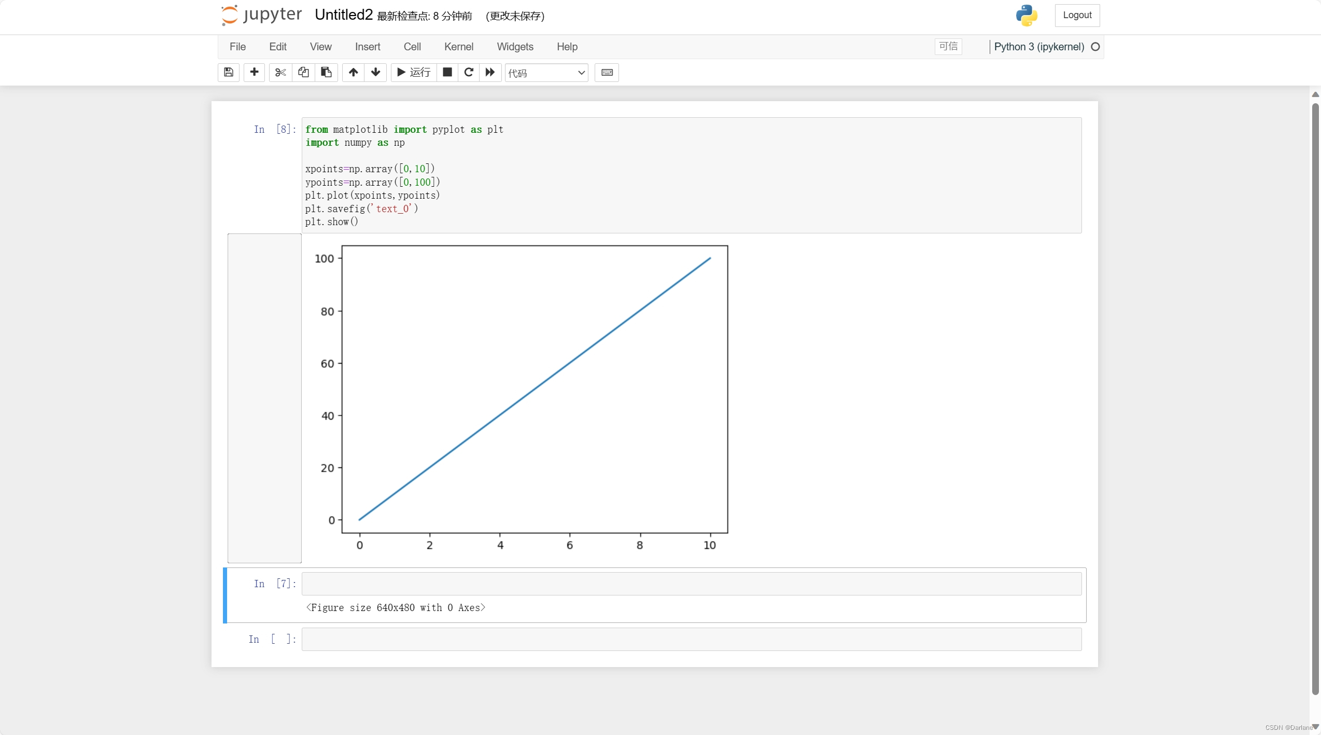Screen dimensions: 1321x735
Task: Toggle the 可信 trusted notebook indicator
Action: (x=948, y=46)
